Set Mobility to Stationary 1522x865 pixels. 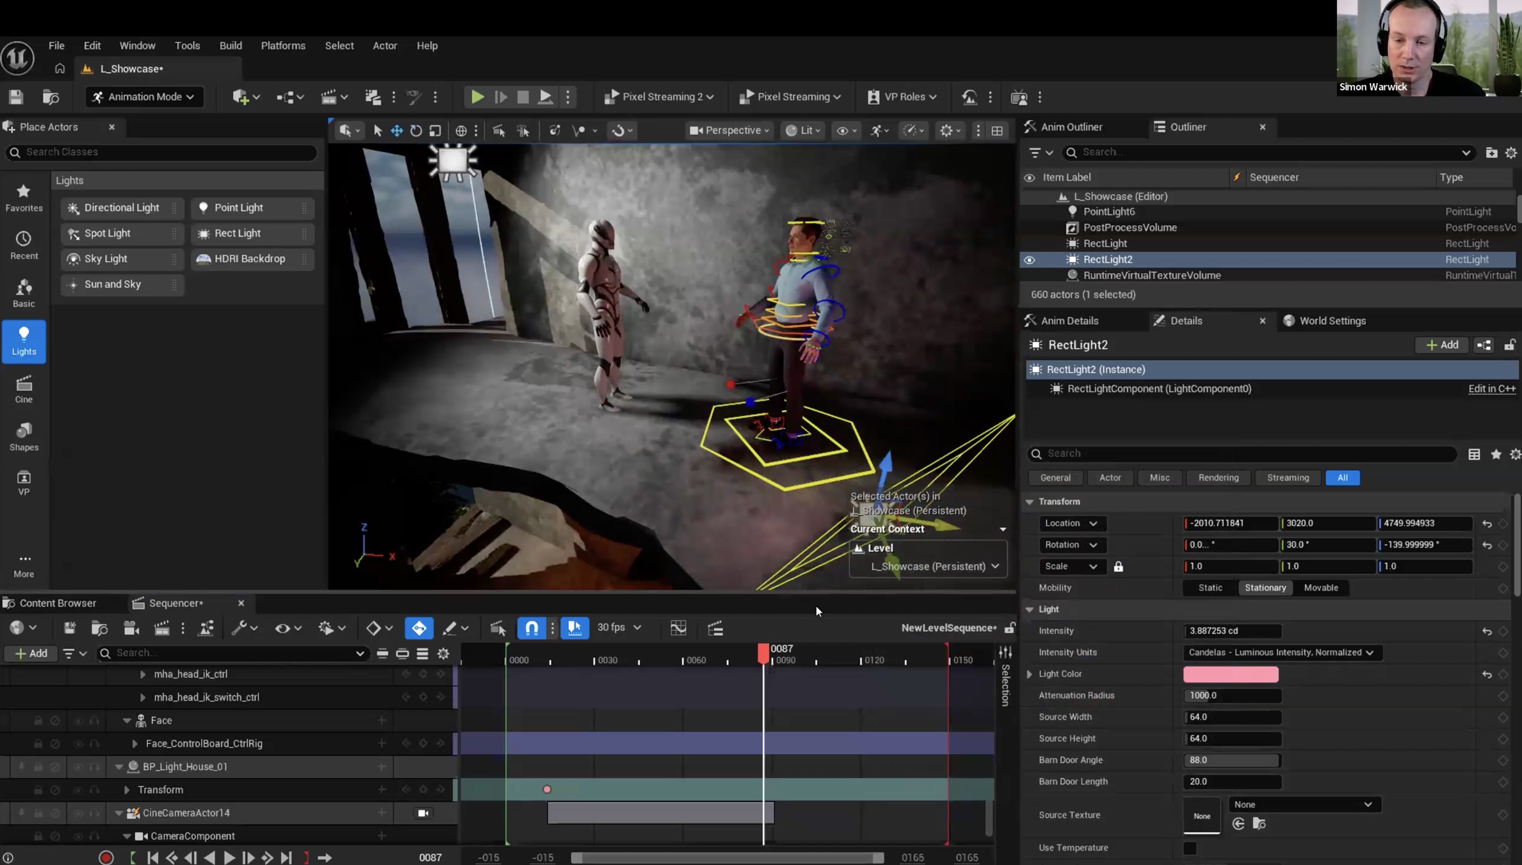pyautogui.click(x=1265, y=588)
